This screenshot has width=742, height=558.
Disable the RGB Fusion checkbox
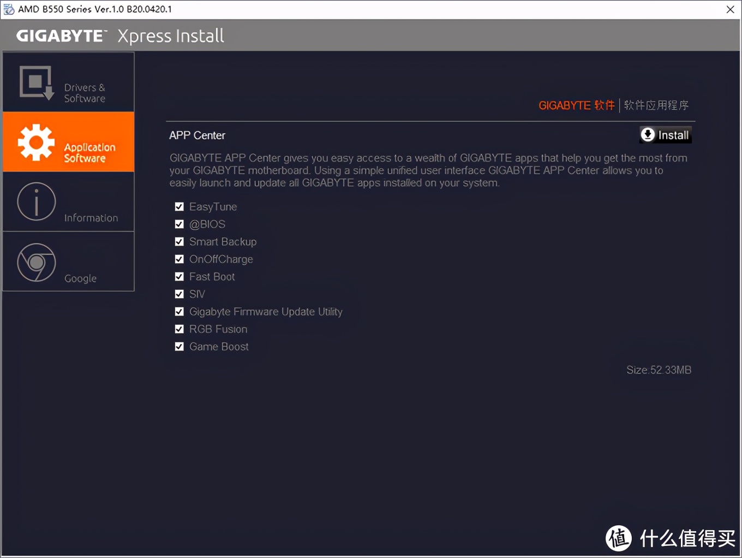[x=179, y=329]
